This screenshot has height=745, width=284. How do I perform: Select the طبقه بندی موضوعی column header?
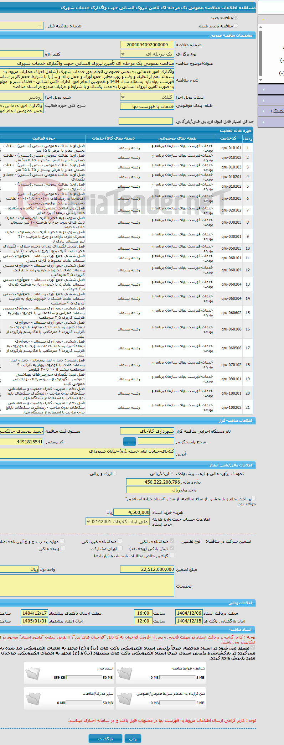point(177,138)
